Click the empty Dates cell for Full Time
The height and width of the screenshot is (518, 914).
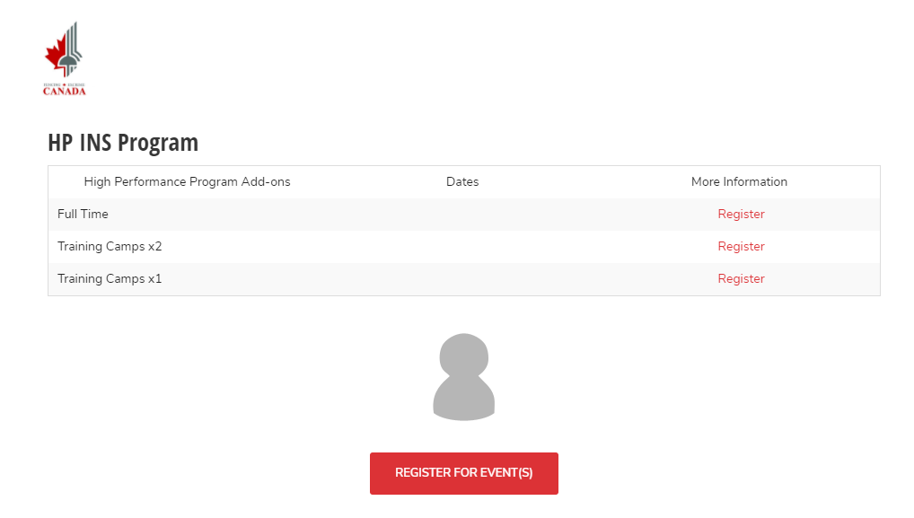pos(462,215)
